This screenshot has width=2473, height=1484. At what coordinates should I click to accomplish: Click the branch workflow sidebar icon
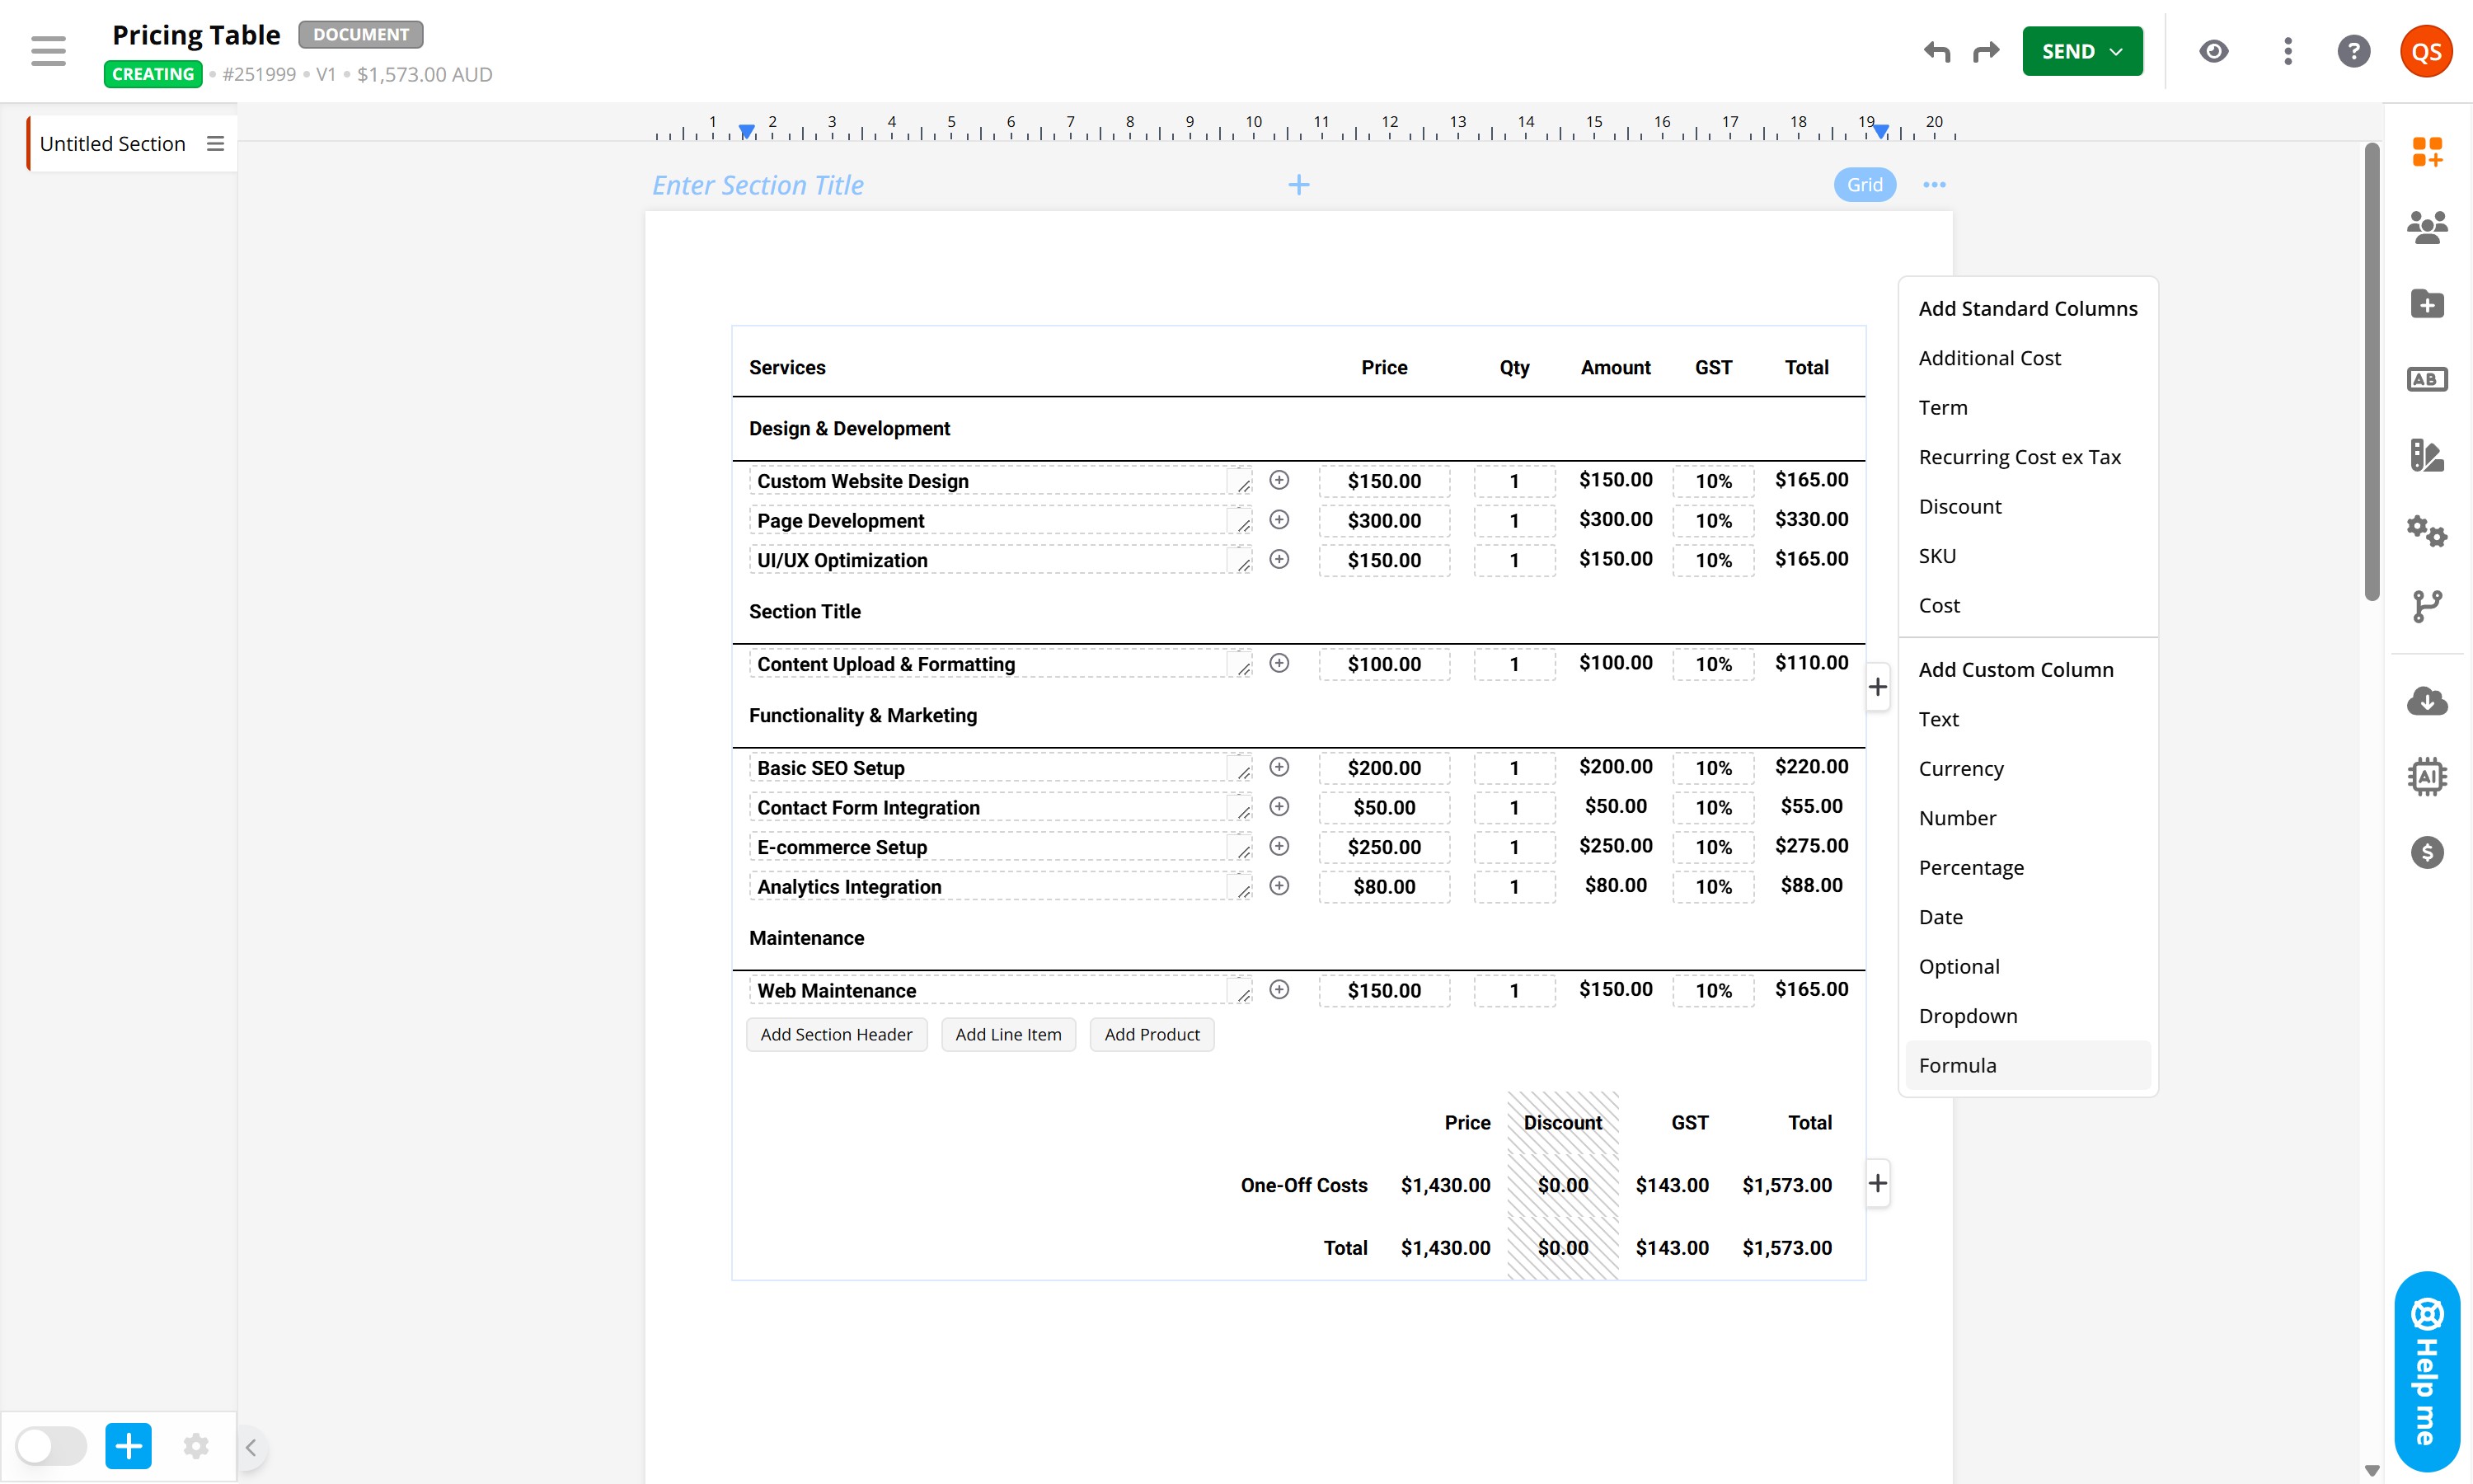coord(2426,606)
